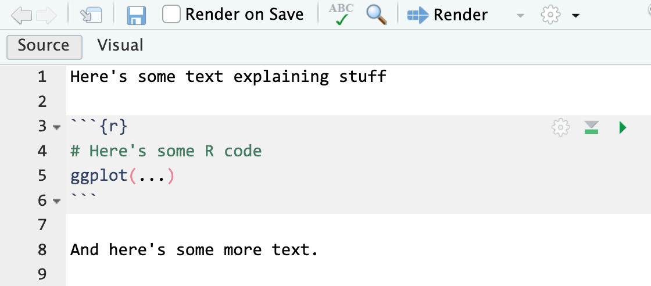Switch to the Source editor tab
Image resolution: width=651 pixels, height=286 pixels.
click(44, 46)
